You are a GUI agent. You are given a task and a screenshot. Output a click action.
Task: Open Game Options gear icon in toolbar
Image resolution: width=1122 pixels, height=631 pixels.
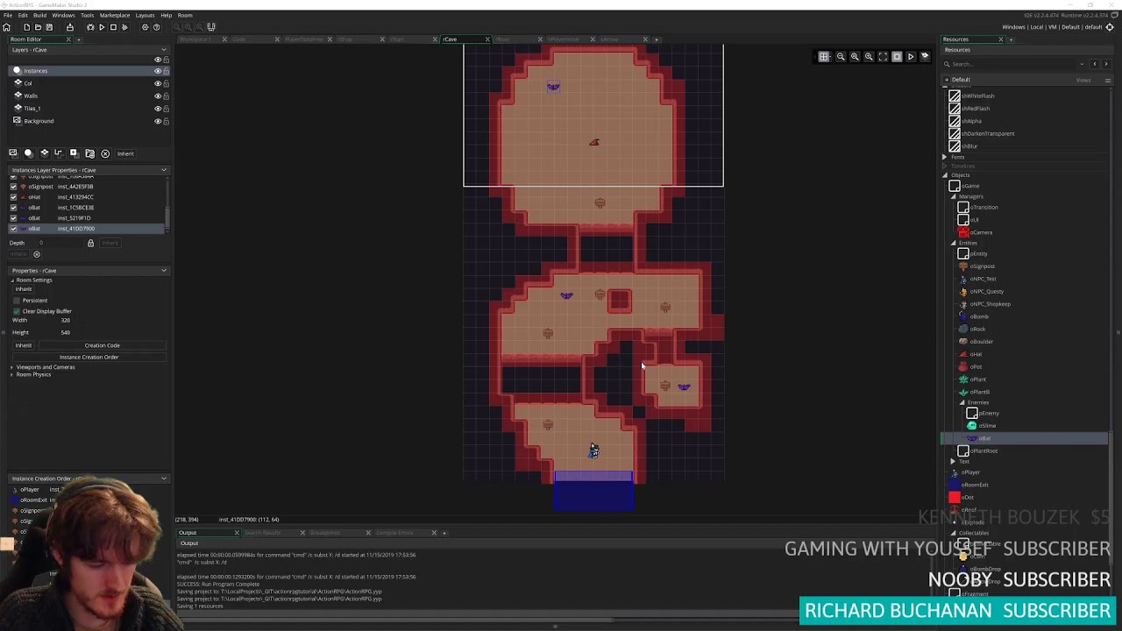(x=146, y=27)
